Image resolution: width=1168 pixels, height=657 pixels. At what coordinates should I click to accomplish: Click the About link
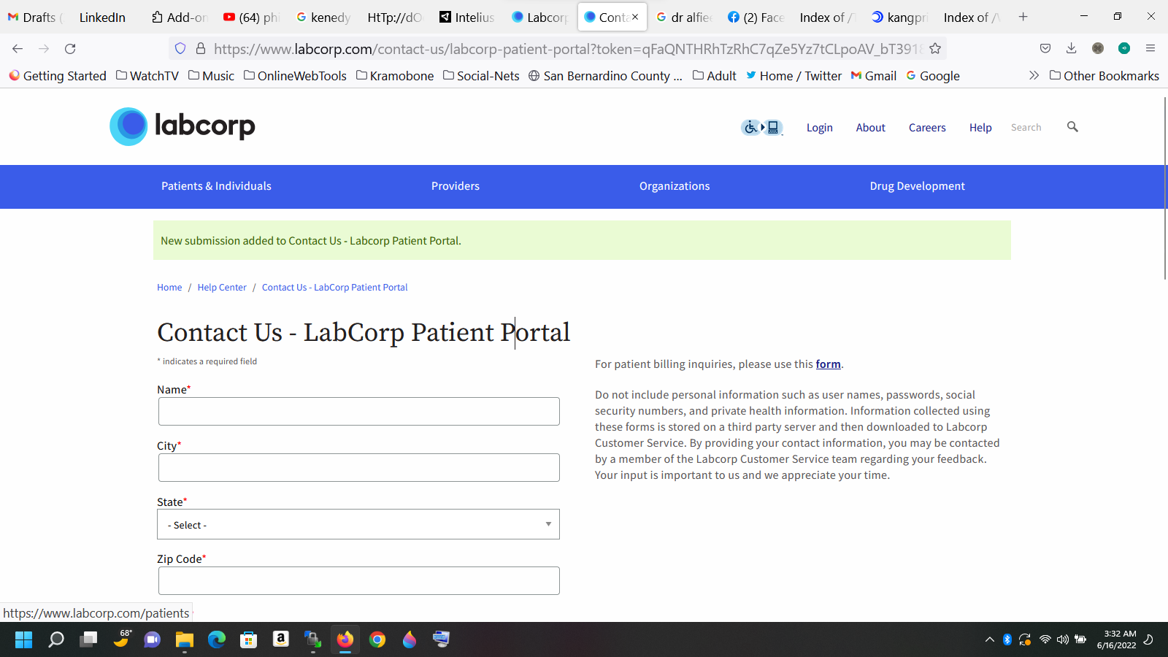pyautogui.click(x=870, y=127)
